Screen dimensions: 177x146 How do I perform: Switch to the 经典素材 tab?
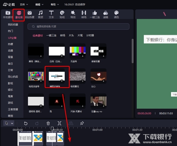(x=38, y=35)
